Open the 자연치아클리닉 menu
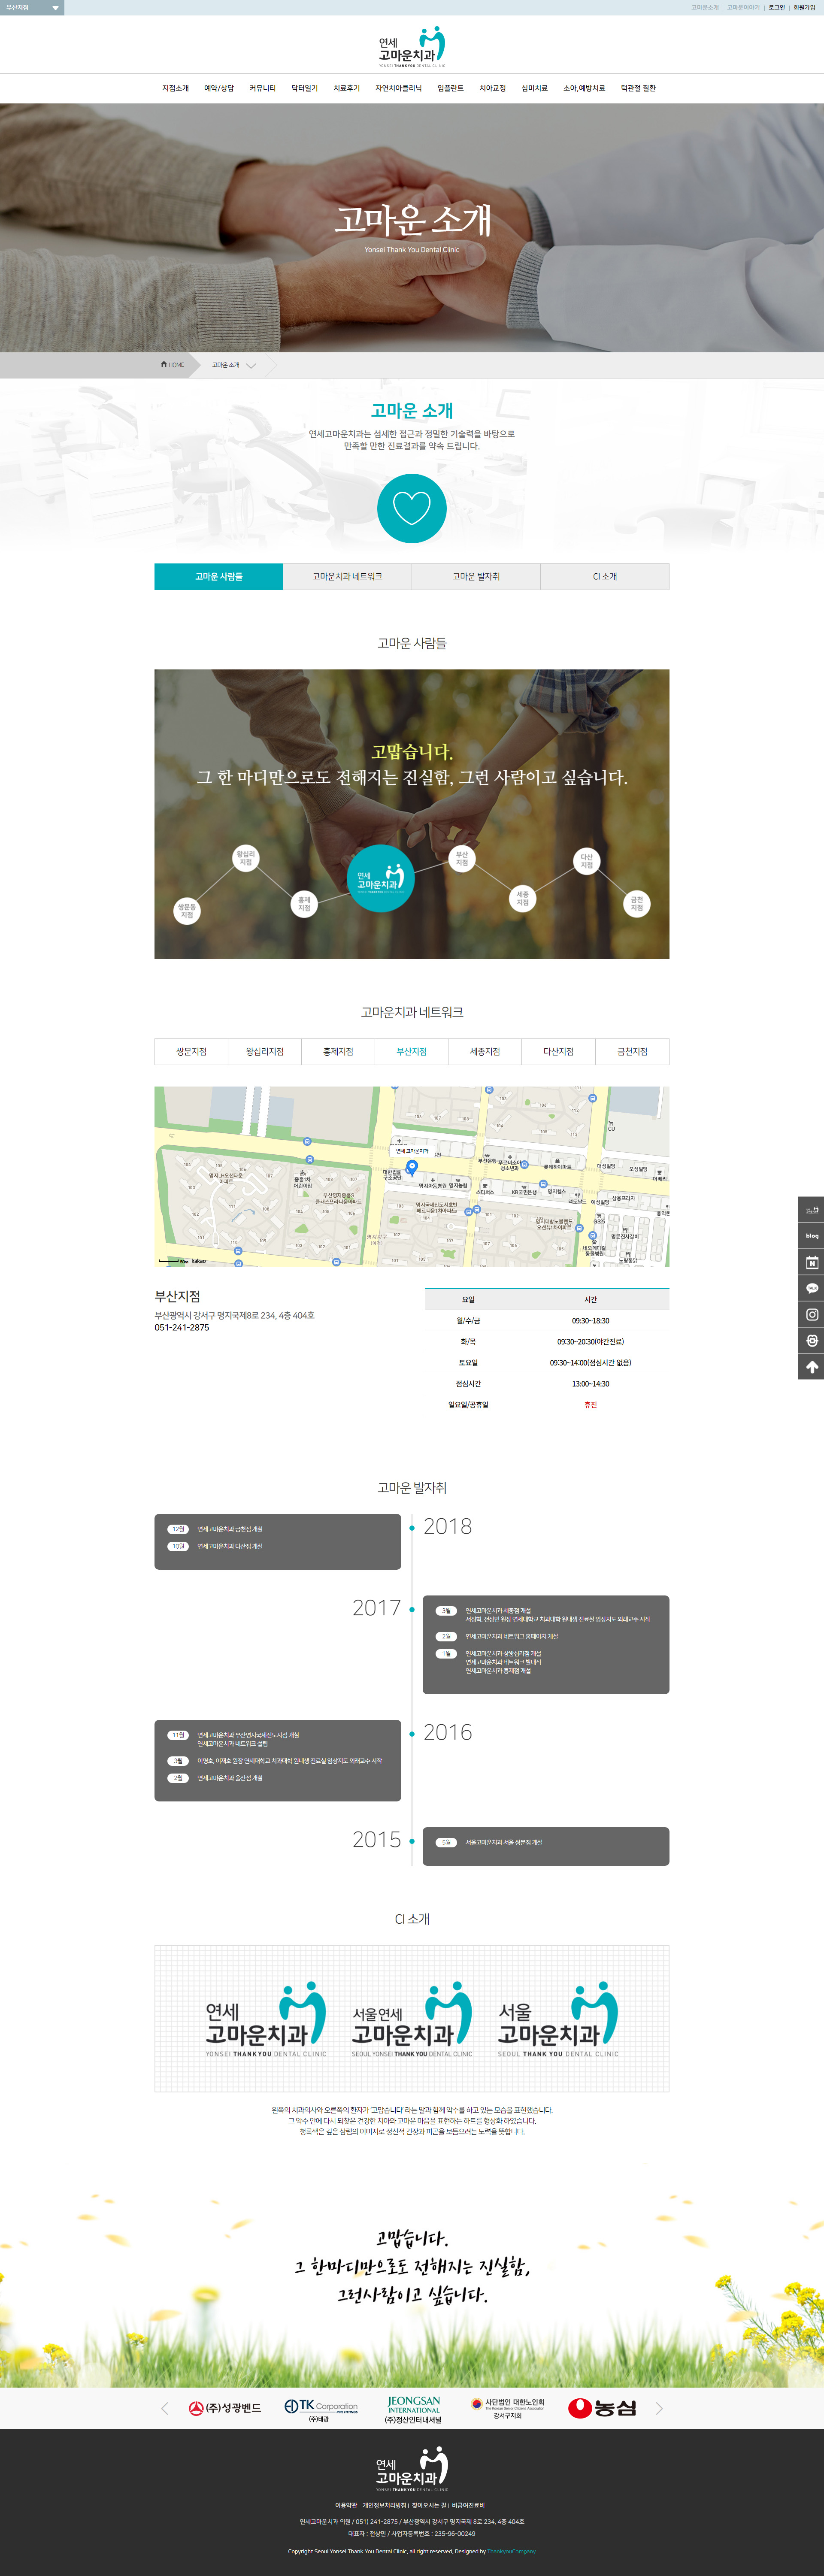 coord(398,88)
